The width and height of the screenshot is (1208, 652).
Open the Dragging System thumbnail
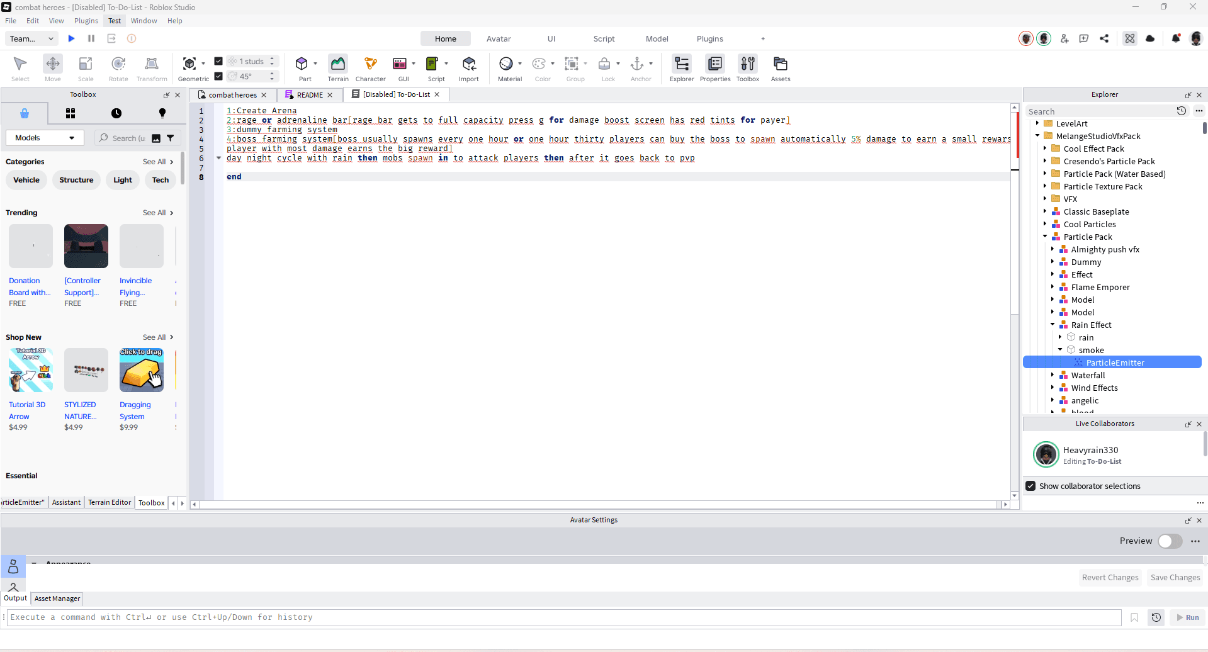click(142, 370)
